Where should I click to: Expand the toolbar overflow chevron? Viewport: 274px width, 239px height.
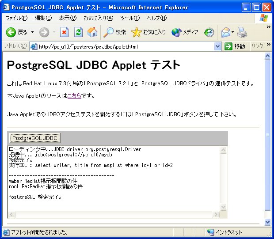point(269,27)
